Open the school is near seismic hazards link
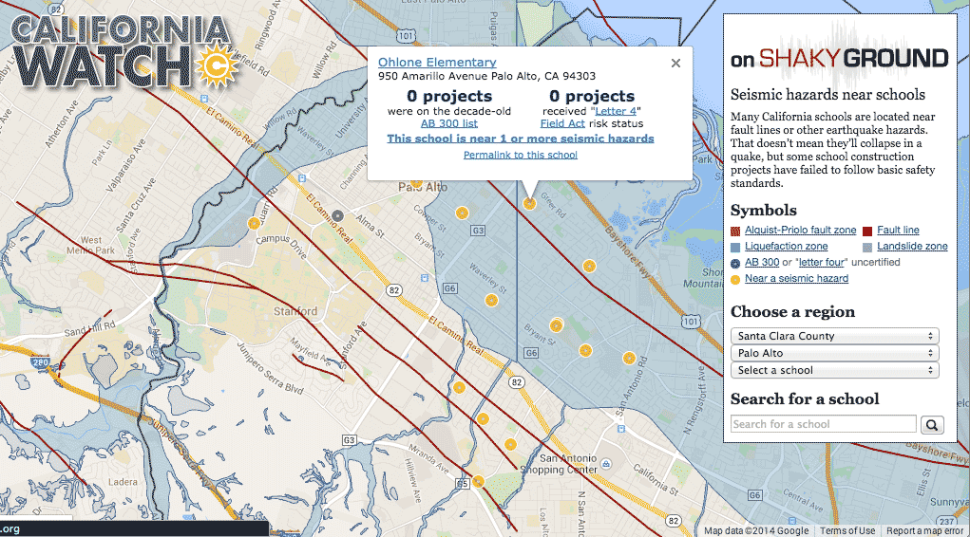This screenshot has height=537, width=970. point(521,139)
